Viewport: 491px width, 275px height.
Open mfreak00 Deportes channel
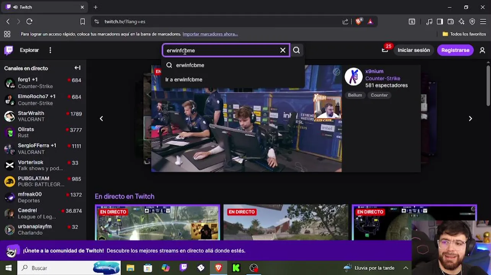pos(43,197)
